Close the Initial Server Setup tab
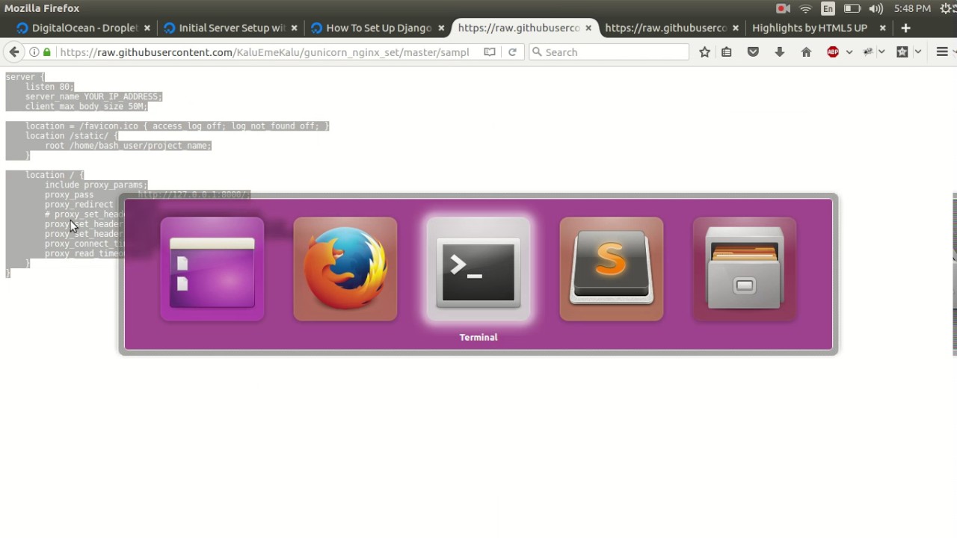 [x=294, y=28]
